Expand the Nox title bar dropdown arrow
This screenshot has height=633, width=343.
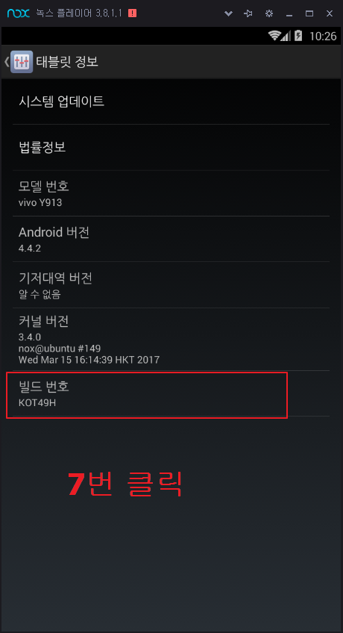pyautogui.click(x=228, y=13)
